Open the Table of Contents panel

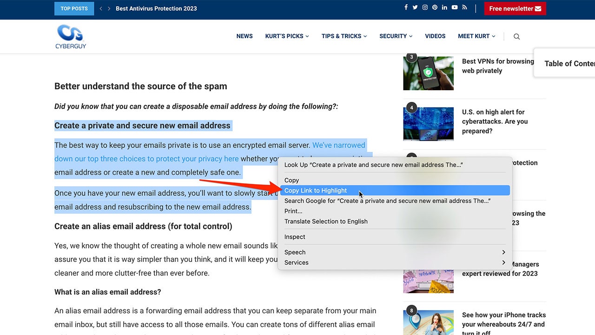[x=565, y=63]
